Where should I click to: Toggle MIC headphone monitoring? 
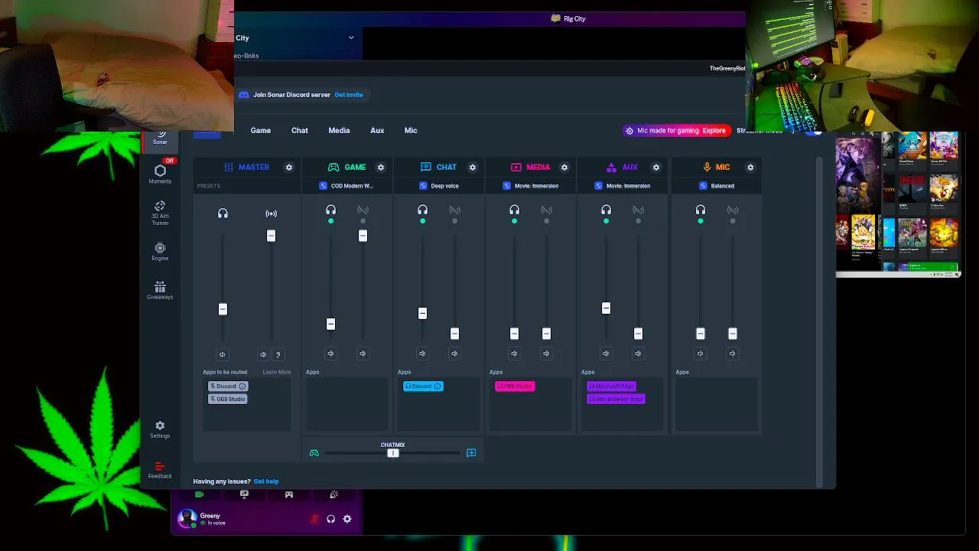coord(701,210)
